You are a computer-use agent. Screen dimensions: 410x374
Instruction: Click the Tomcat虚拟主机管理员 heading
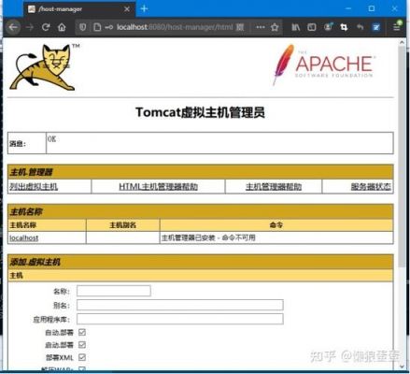(200, 112)
